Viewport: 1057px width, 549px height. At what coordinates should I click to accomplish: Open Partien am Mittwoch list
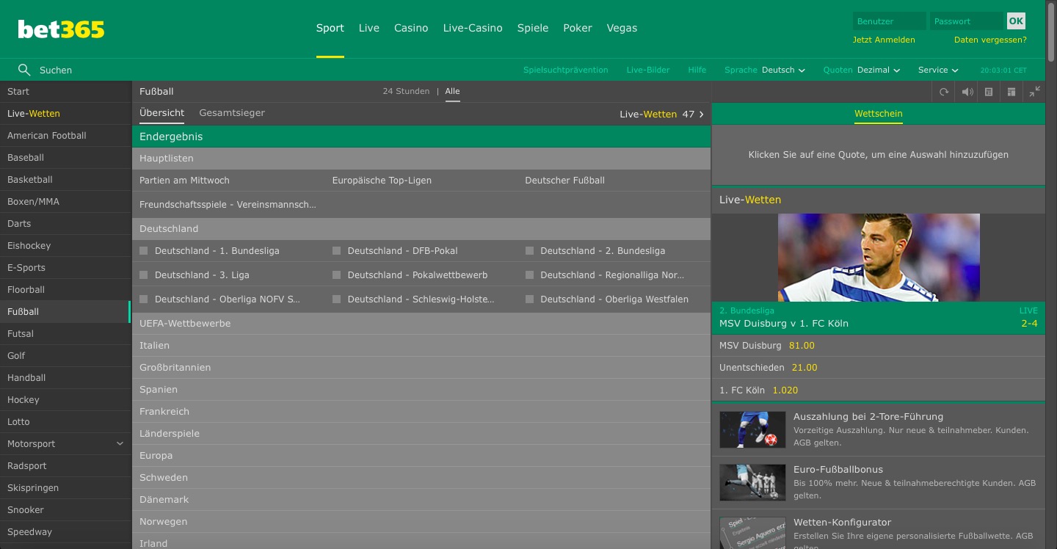pyautogui.click(x=184, y=181)
